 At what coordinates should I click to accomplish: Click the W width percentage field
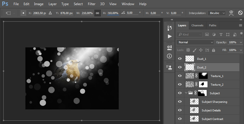[87, 13]
